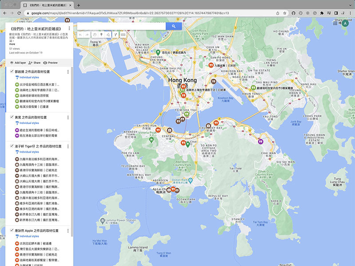The height and width of the screenshot is (266, 355).
Task: Click the Add layer button
Action: (x=18, y=63)
